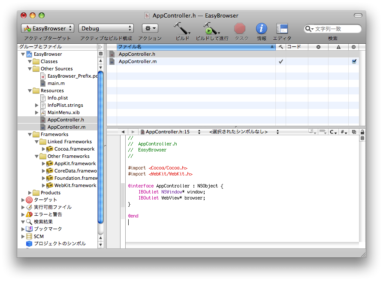Click the toolbar toggle pill in title bar
Screen dimensions: 383x281
coord(358,15)
